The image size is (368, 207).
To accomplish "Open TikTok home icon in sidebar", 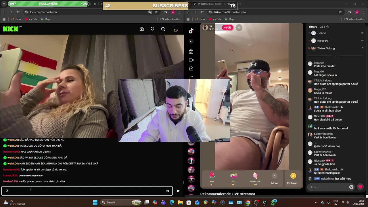I will [x=191, y=69].
